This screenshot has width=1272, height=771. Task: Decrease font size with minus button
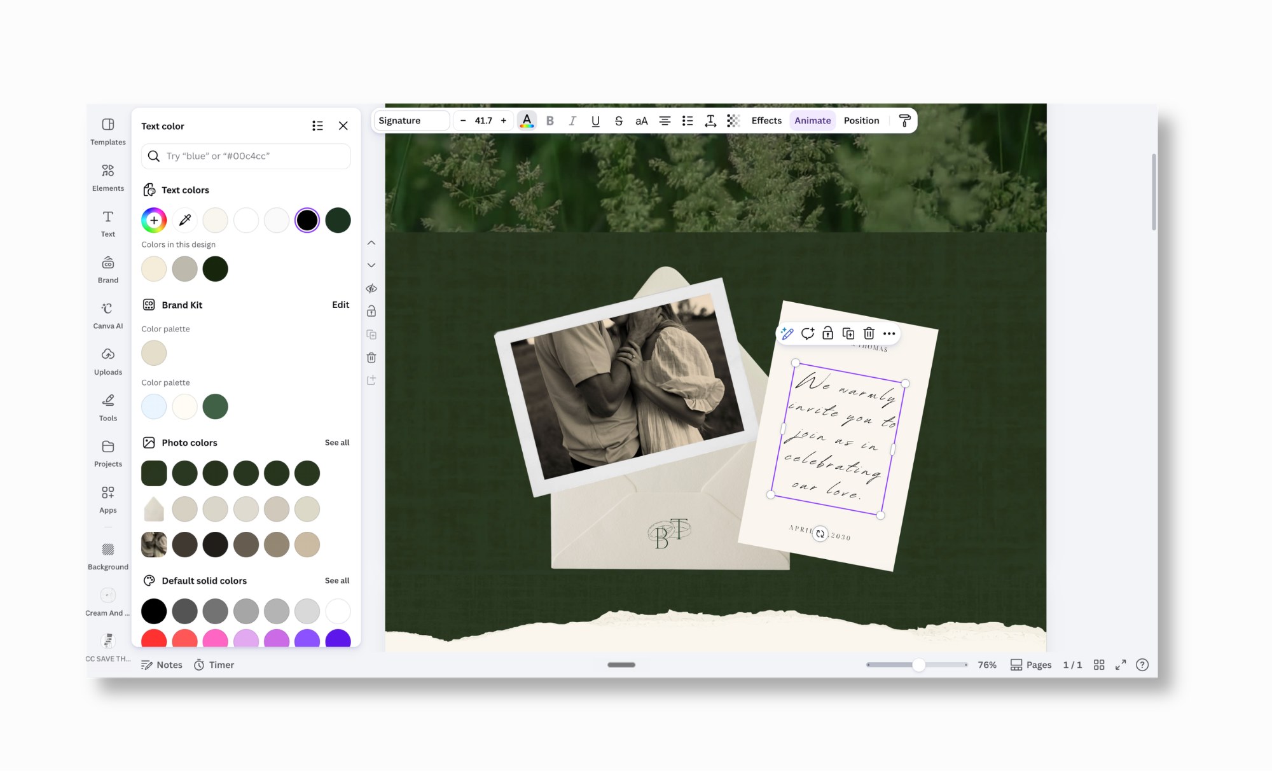463,121
